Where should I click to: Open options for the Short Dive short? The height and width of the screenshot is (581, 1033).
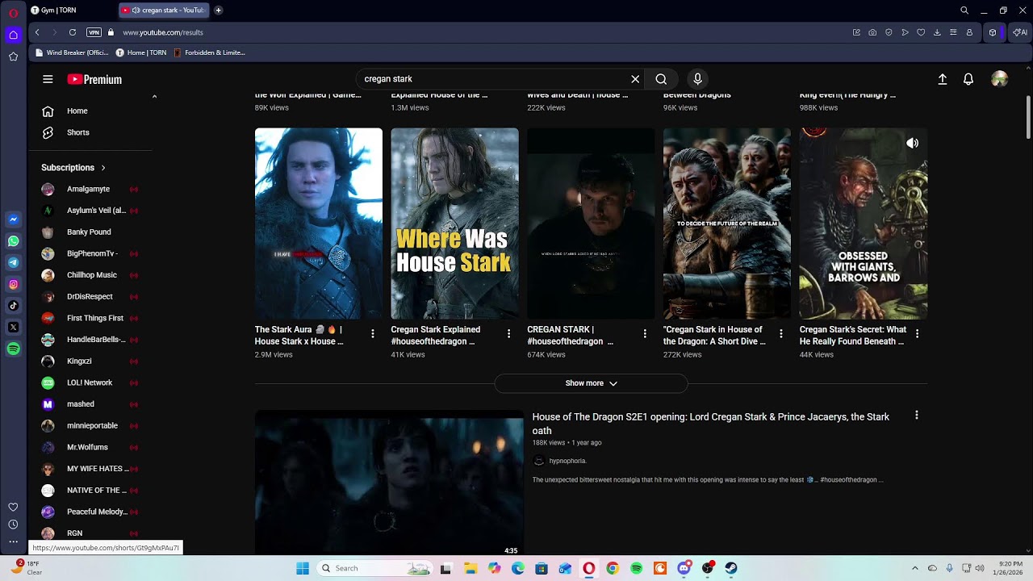coord(780,333)
